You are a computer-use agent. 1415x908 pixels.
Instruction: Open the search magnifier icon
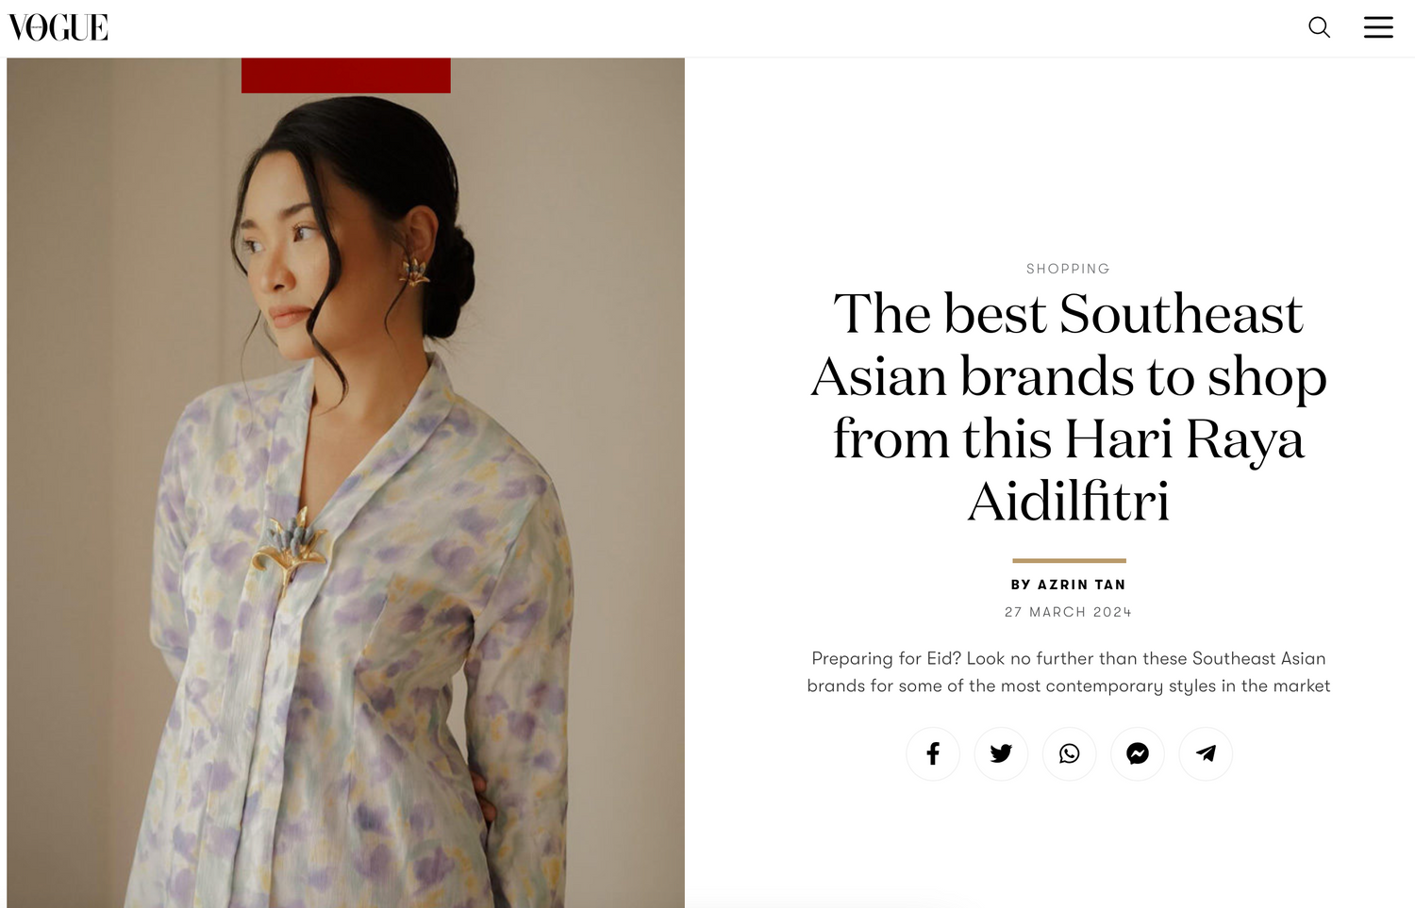1319,27
